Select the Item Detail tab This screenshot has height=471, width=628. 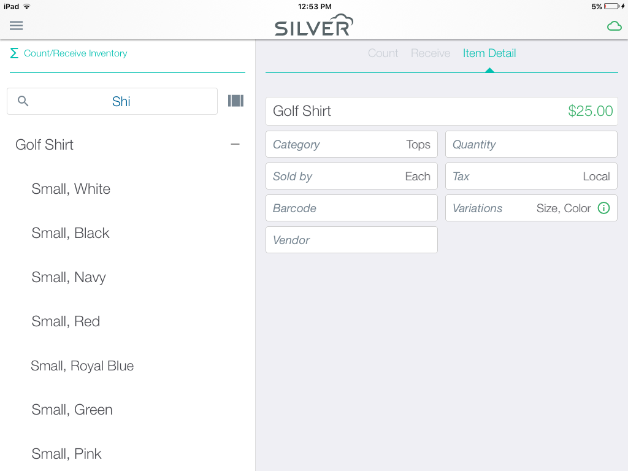489,53
